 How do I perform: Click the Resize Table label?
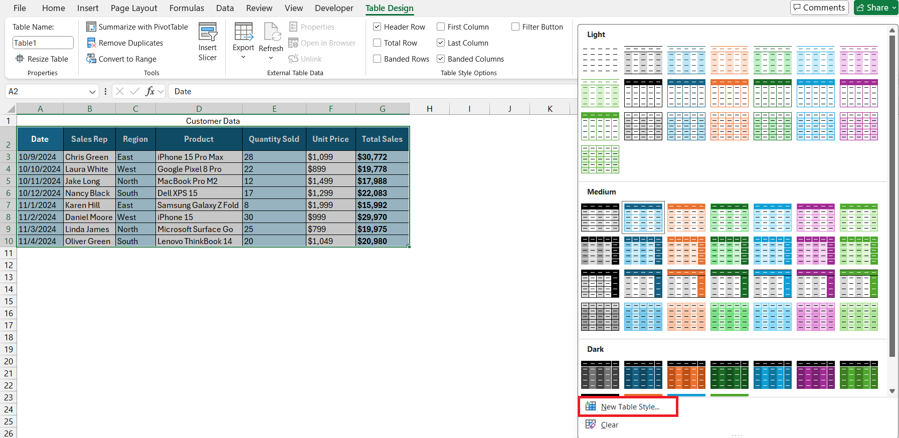[x=48, y=59]
